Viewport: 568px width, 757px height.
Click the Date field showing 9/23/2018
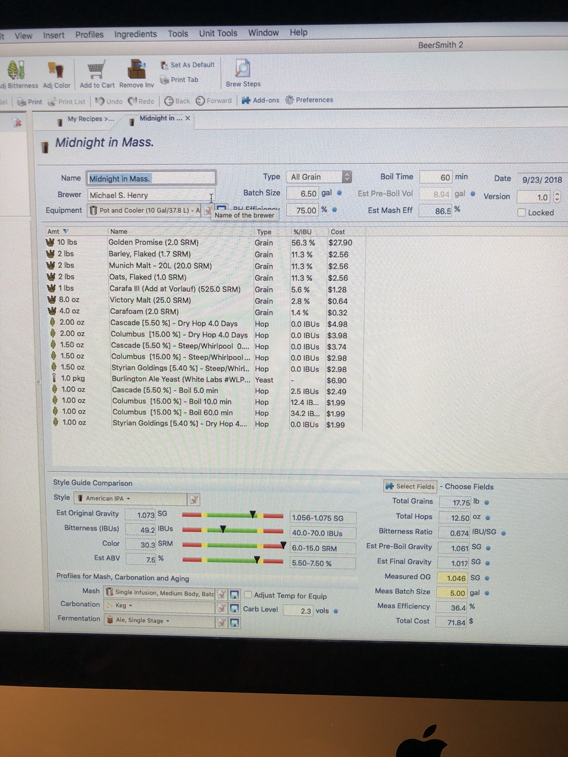pyautogui.click(x=542, y=180)
